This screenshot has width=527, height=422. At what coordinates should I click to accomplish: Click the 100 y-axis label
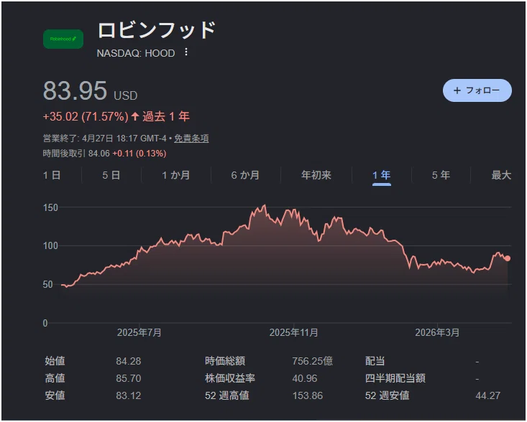(50, 245)
